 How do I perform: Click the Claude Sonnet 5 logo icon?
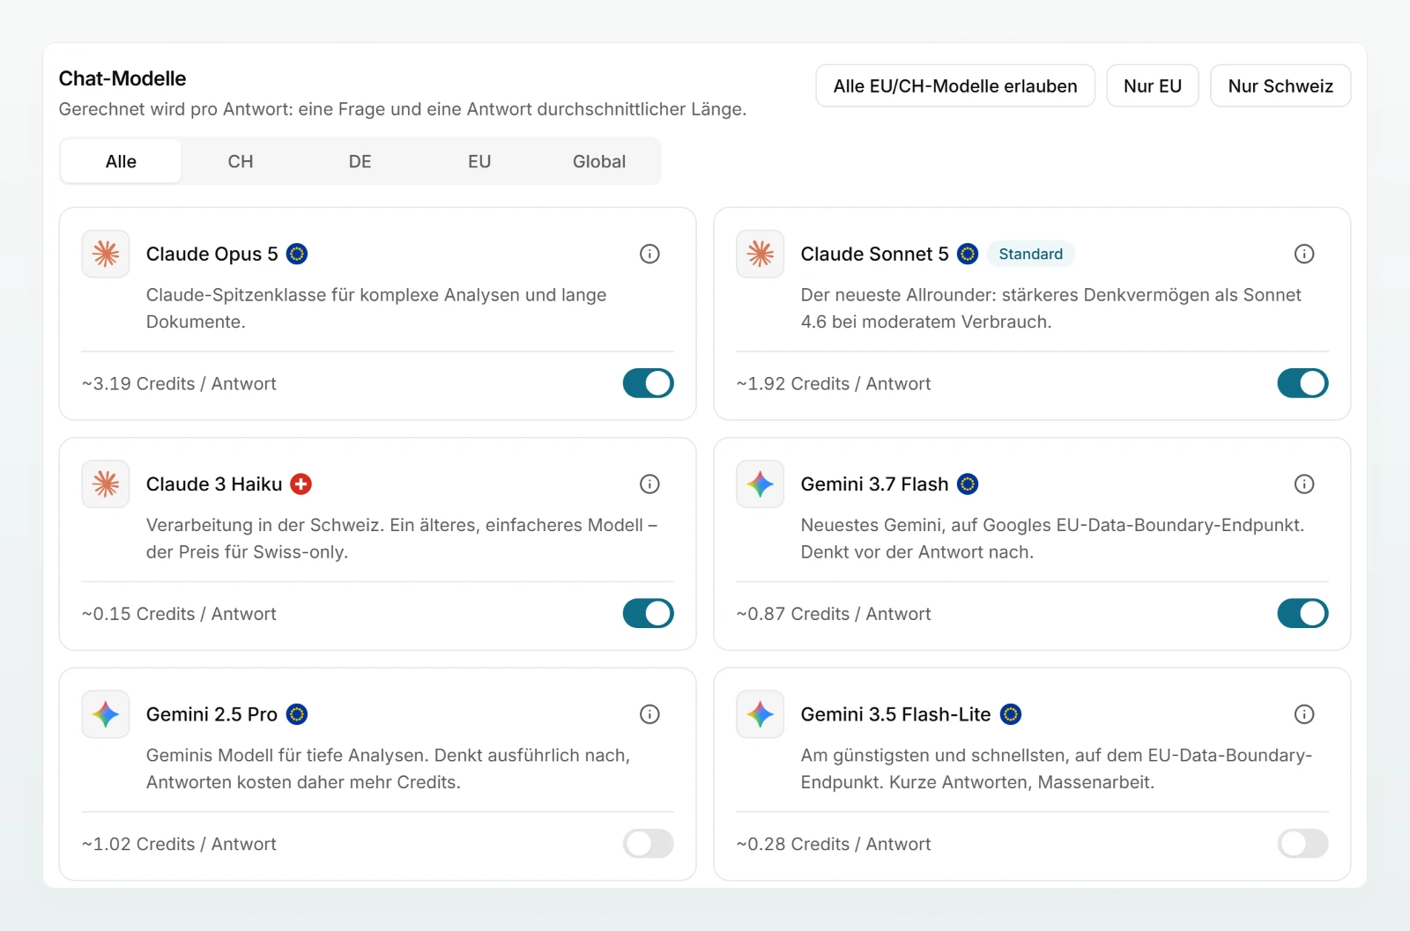(761, 254)
